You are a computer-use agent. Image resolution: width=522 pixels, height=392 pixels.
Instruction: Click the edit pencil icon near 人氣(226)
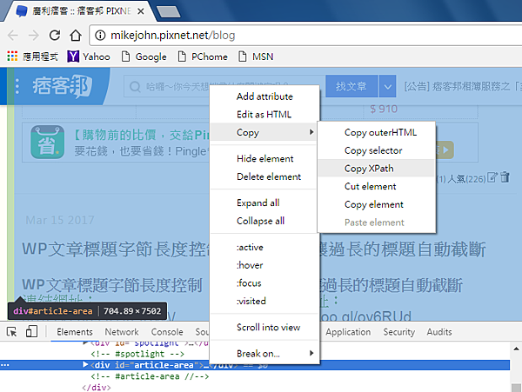pyautogui.click(x=492, y=177)
